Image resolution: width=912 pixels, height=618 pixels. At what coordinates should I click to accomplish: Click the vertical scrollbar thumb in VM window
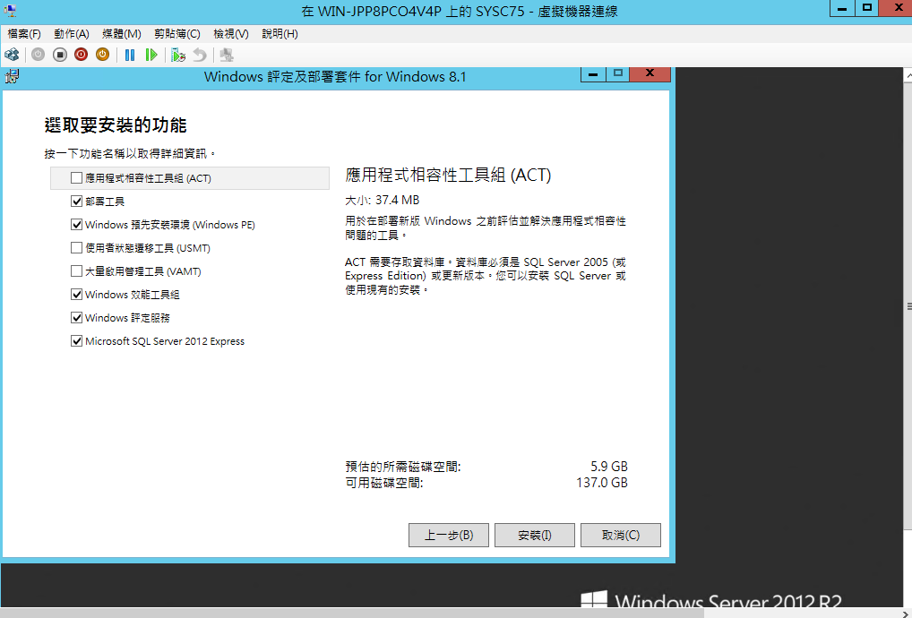click(908, 306)
